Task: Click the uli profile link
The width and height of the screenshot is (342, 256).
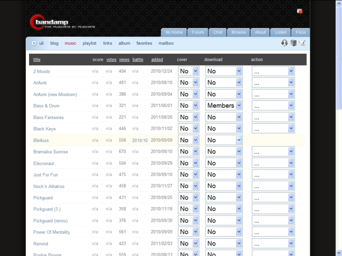Action: coord(41,43)
